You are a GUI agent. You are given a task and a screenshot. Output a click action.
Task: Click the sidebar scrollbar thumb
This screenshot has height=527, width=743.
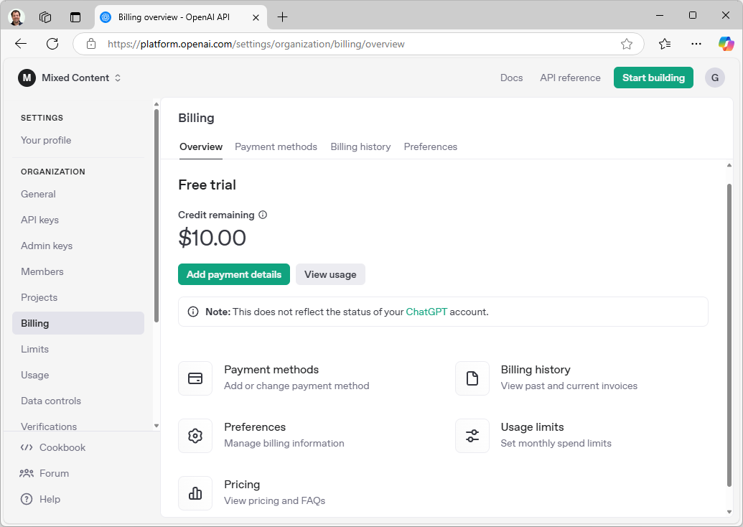156,215
